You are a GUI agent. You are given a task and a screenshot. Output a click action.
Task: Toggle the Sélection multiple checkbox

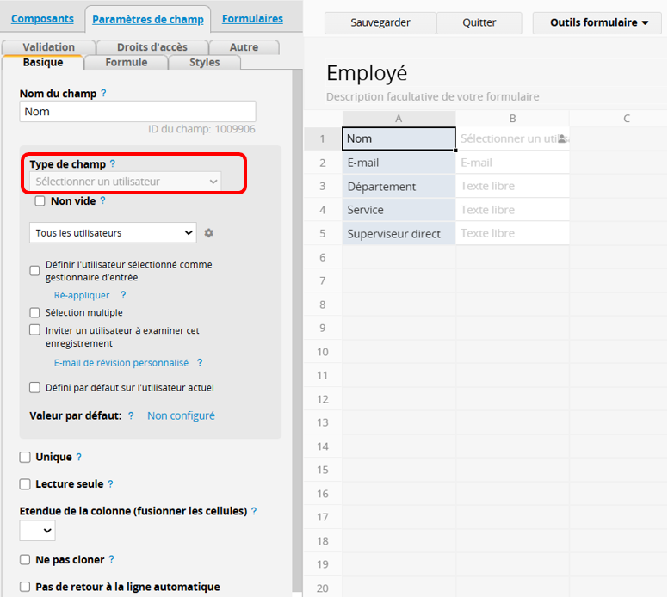click(x=35, y=313)
